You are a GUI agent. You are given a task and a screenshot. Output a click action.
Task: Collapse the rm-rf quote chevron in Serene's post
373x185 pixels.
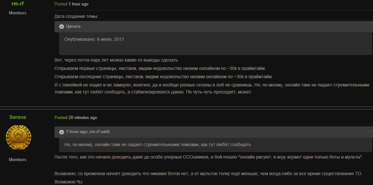(61, 132)
